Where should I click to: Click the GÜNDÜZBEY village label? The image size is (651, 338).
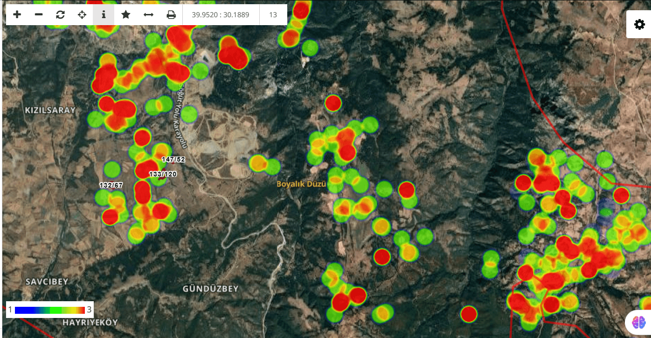(x=210, y=289)
